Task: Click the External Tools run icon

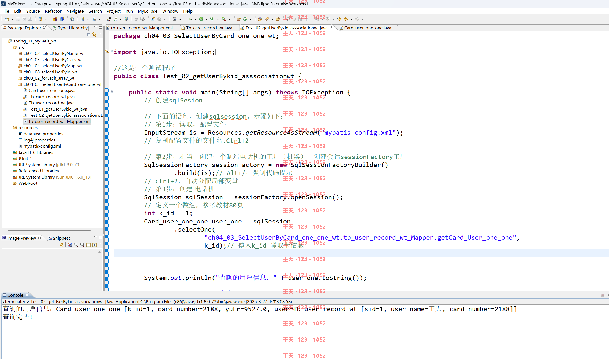Action: coord(224,19)
